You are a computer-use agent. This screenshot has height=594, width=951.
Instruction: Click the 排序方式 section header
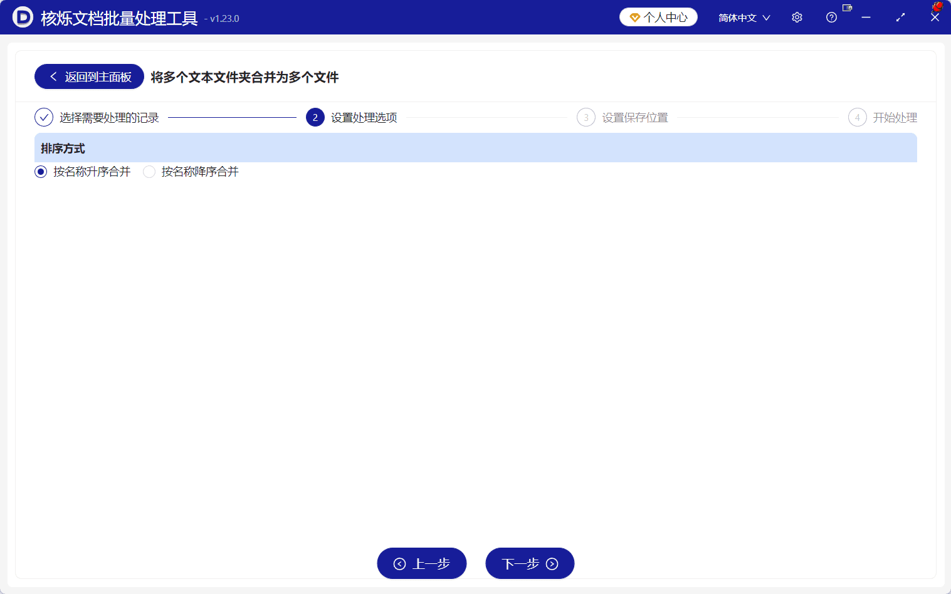(x=476, y=148)
